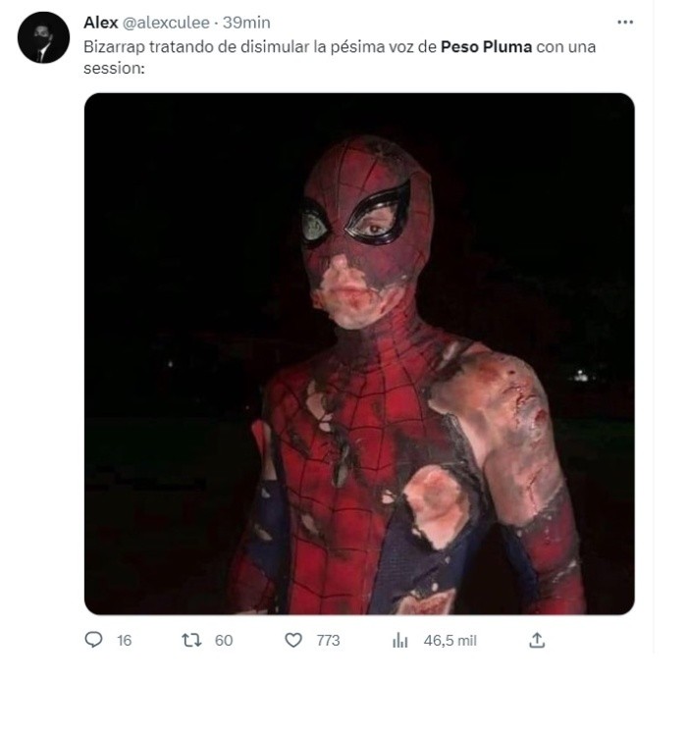
Task: Open the @alexculee handle link
Action: pyautogui.click(x=166, y=23)
